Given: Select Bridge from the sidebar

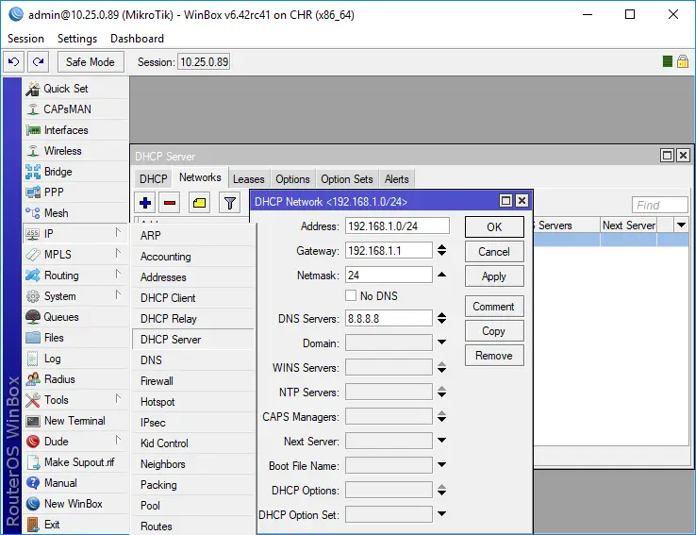Looking at the screenshot, I should point(75,172).
